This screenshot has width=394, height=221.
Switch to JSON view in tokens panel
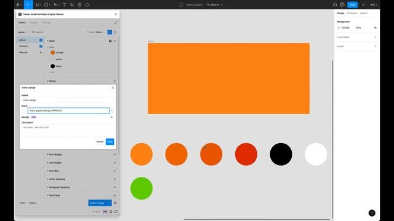pos(115,32)
